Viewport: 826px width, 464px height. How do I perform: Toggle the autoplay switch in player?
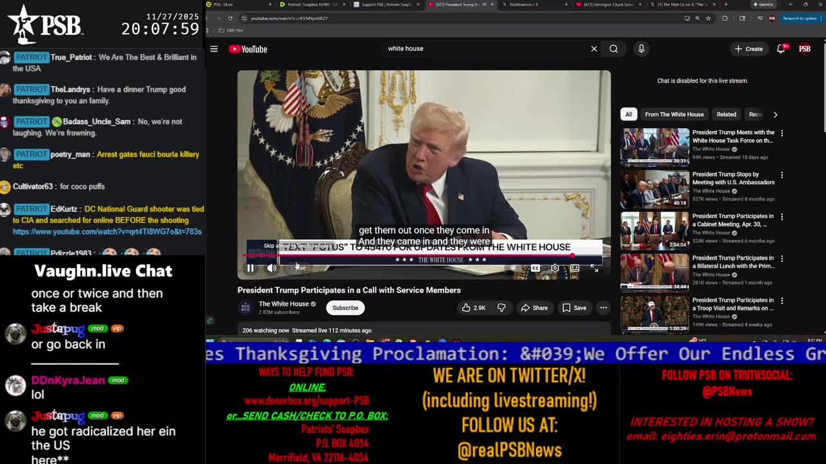click(514, 268)
